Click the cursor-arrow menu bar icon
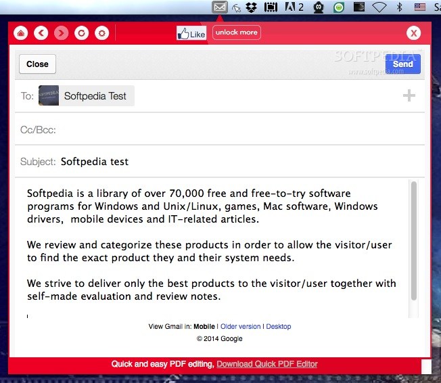The image size is (441, 383). point(236,8)
